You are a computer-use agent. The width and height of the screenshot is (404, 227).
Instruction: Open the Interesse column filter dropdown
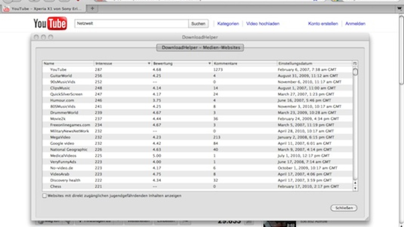coord(149,63)
